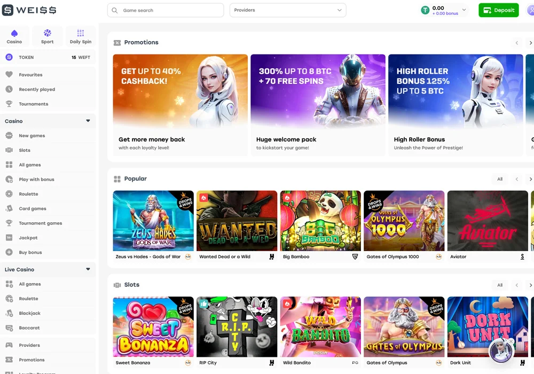Collapse the Live Casino sidebar section
The width and height of the screenshot is (534, 374).
[x=88, y=269]
